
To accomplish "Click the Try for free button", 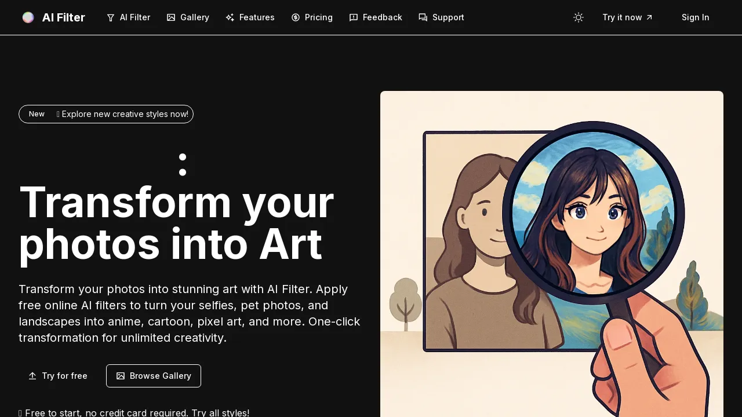I will coord(58,376).
